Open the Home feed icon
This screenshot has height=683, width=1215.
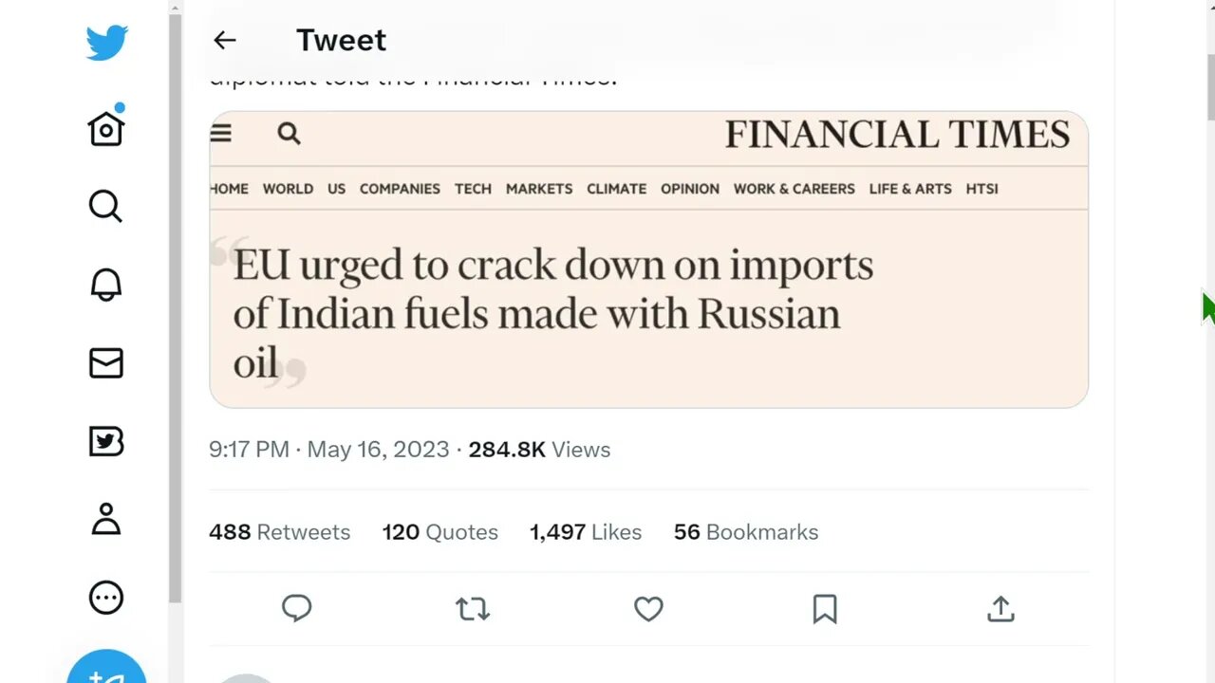pos(106,128)
